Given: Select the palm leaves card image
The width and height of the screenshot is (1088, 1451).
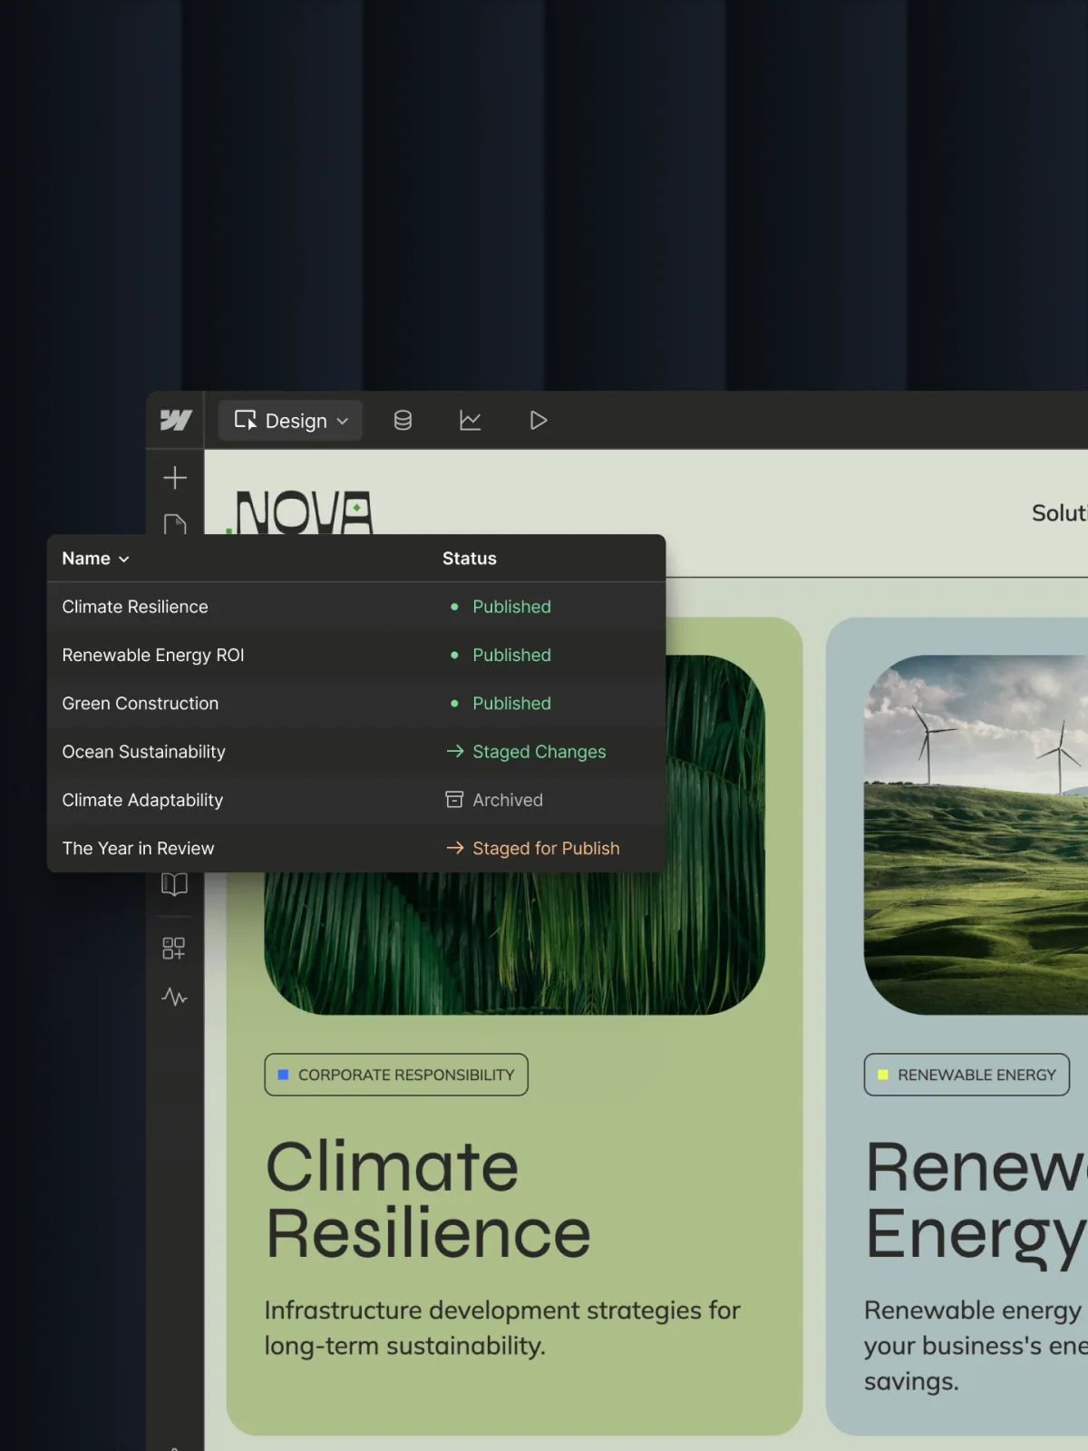Looking at the screenshot, I should click(514, 943).
